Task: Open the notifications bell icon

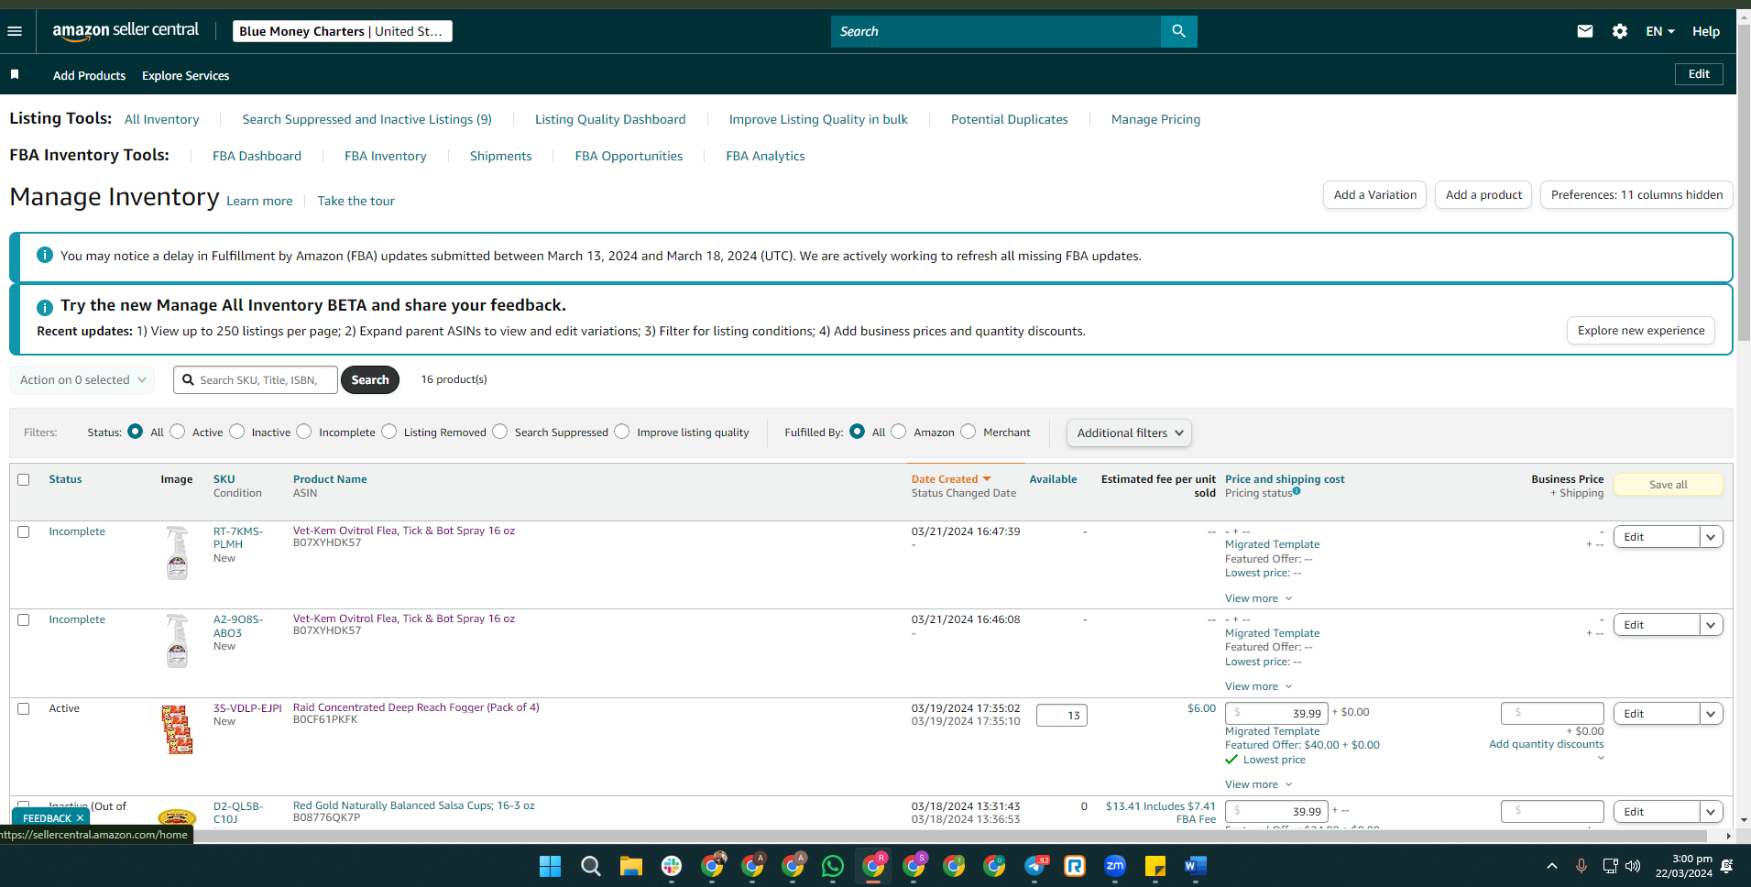Action: [1726, 866]
